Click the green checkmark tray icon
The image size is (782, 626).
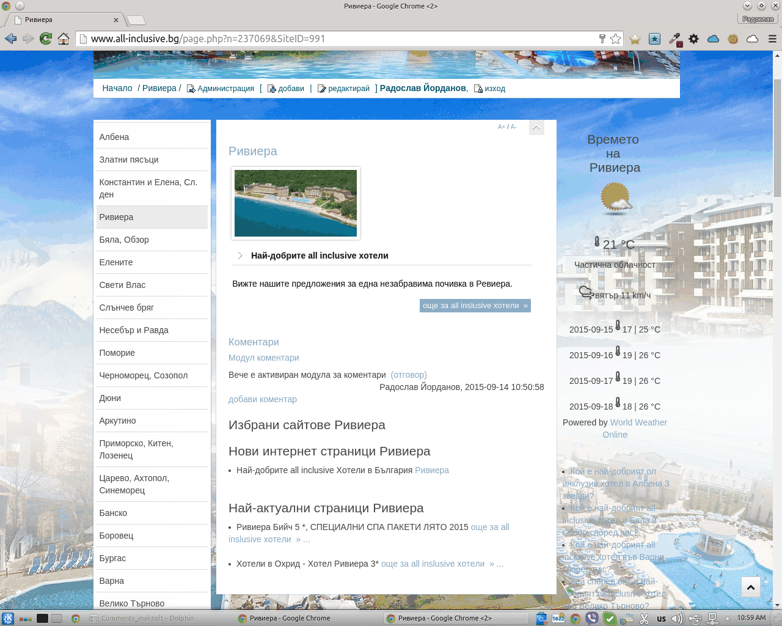point(609,619)
